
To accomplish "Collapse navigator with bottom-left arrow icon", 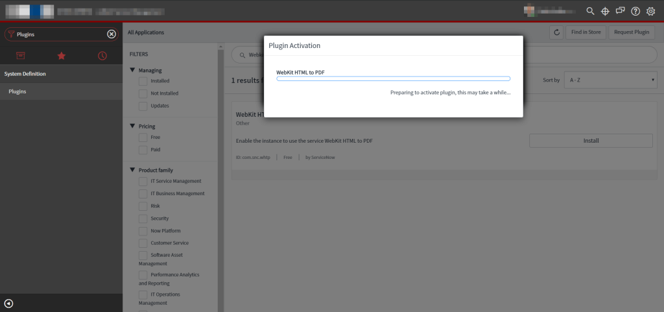I will (8, 303).
